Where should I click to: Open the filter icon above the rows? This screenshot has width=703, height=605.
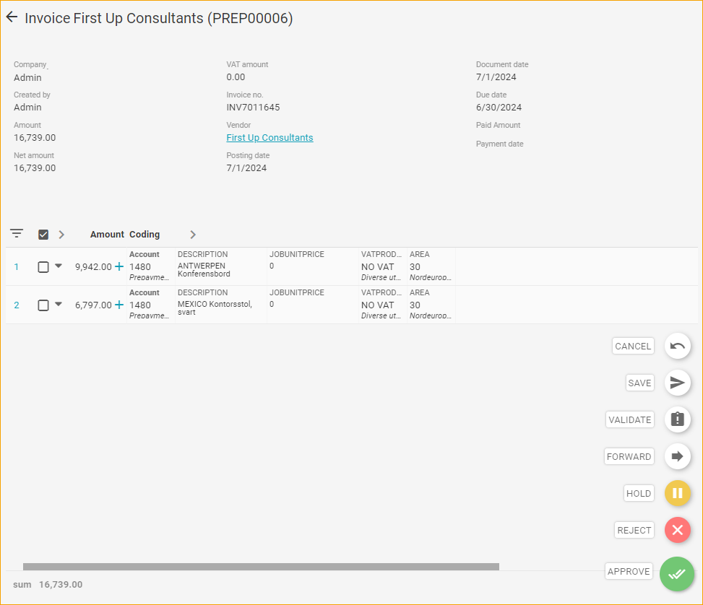17,234
